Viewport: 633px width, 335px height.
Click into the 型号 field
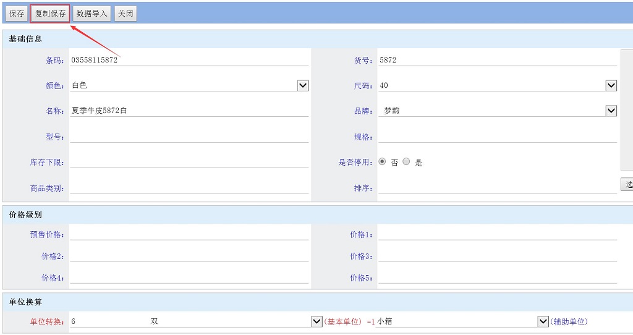pos(189,137)
